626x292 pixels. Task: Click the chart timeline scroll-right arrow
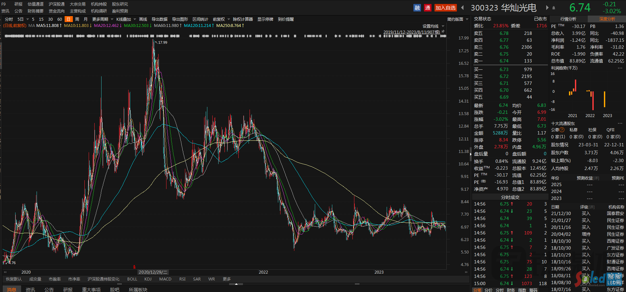pos(466,272)
